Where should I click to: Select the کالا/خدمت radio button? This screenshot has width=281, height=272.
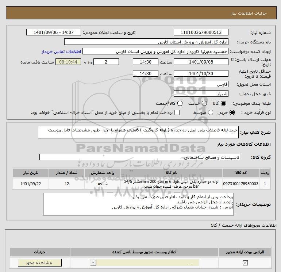pos(180,103)
